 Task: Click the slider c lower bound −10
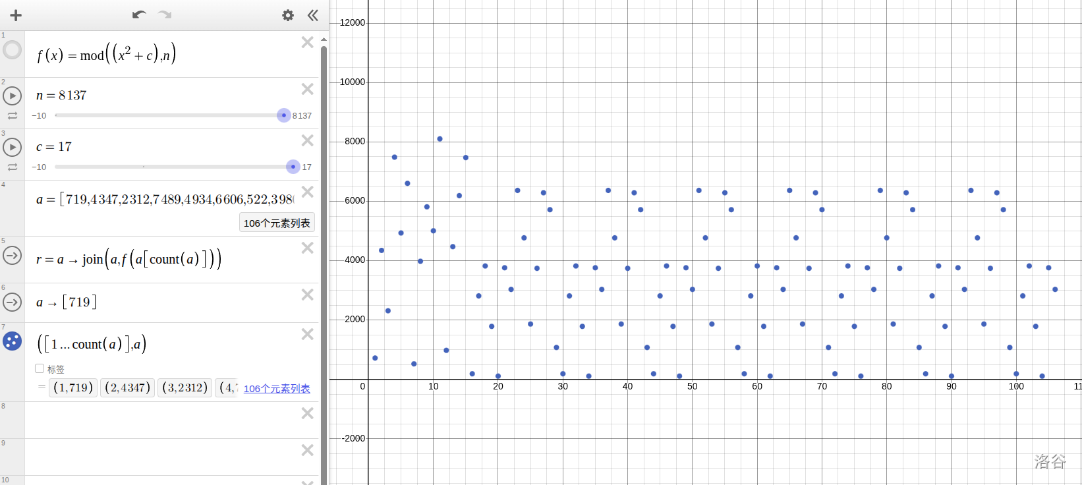(39, 167)
